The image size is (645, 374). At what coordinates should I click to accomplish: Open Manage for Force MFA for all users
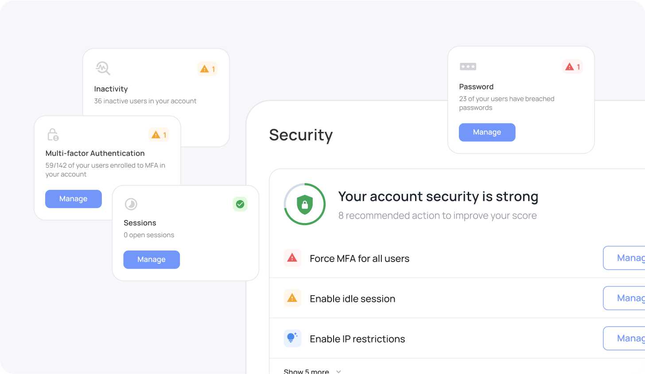coord(624,258)
